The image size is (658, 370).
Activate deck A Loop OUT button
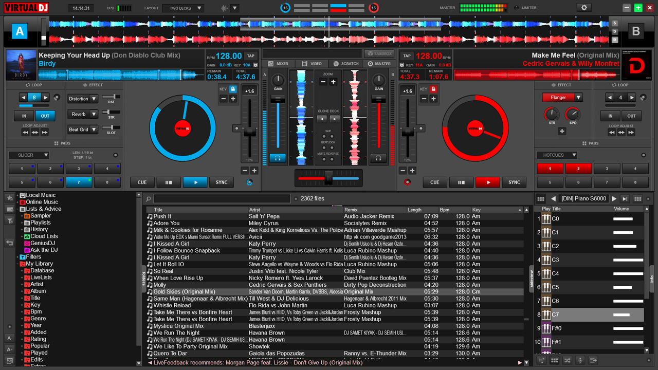(45, 116)
